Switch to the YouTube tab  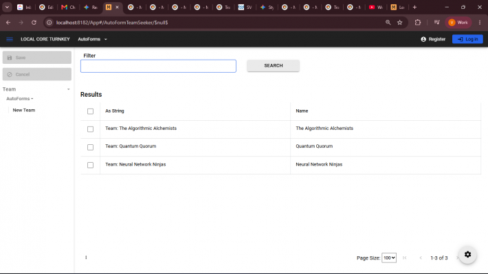(x=376, y=7)
